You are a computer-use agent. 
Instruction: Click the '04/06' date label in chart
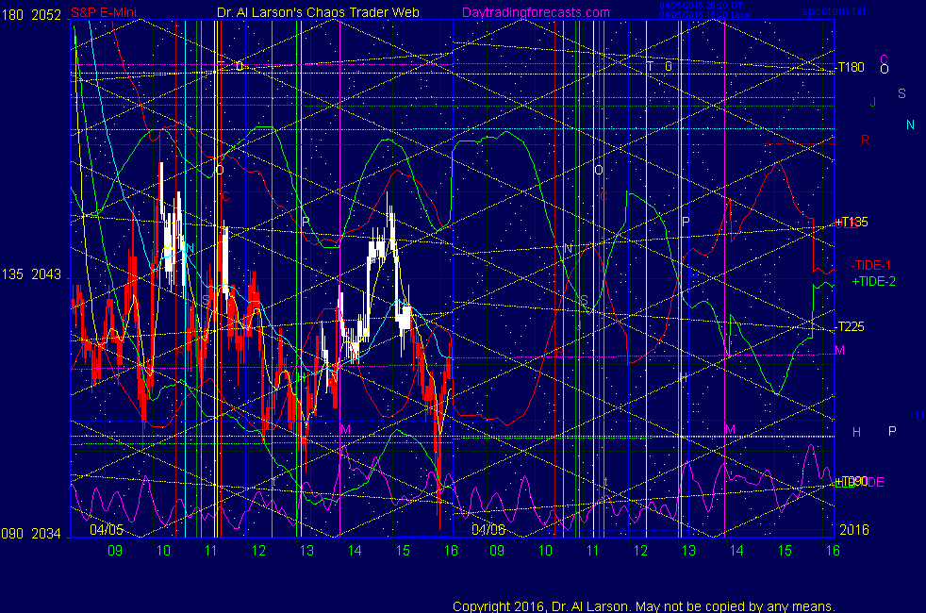[488, 530]
